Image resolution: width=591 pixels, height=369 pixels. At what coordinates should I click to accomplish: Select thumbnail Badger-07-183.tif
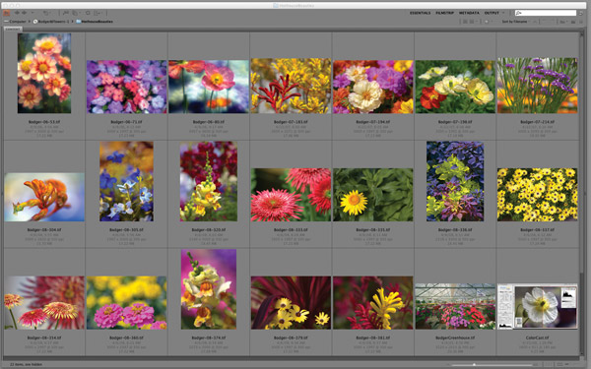pyautogui.click(x=291, y=86)
